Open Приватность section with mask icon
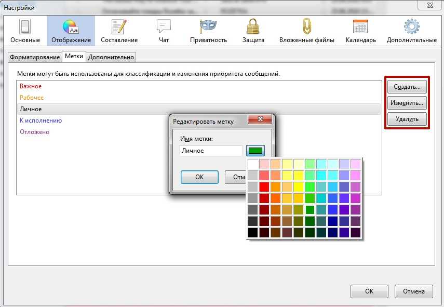 (x=208, y=31)
